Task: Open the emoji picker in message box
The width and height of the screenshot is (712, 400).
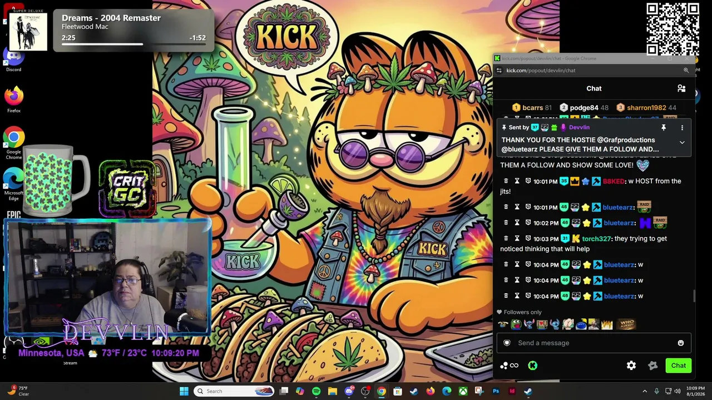Action: (681, 343)
